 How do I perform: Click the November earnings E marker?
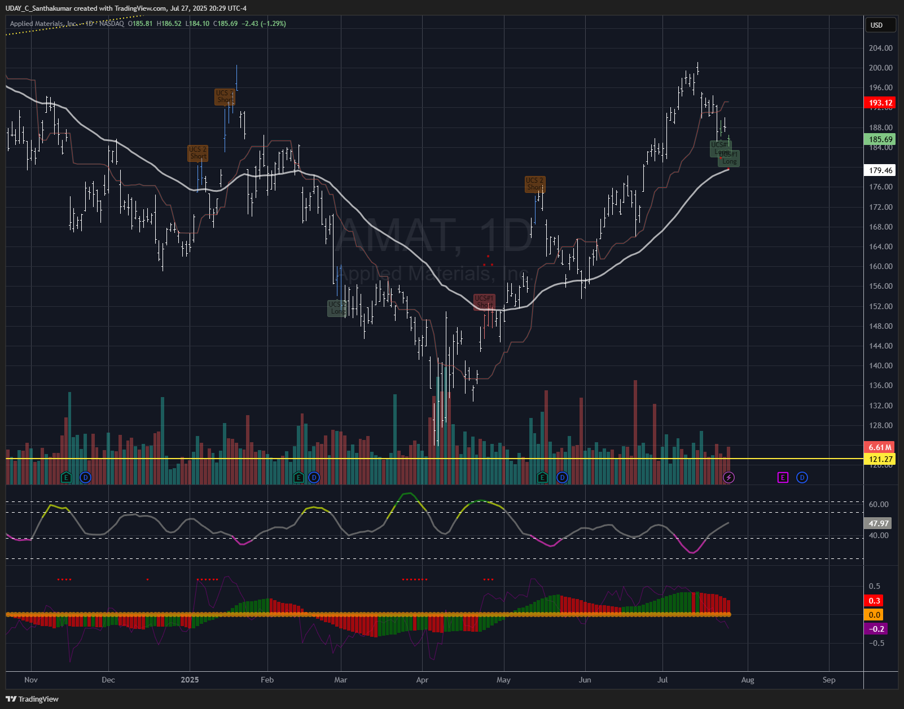coord(66,478)
